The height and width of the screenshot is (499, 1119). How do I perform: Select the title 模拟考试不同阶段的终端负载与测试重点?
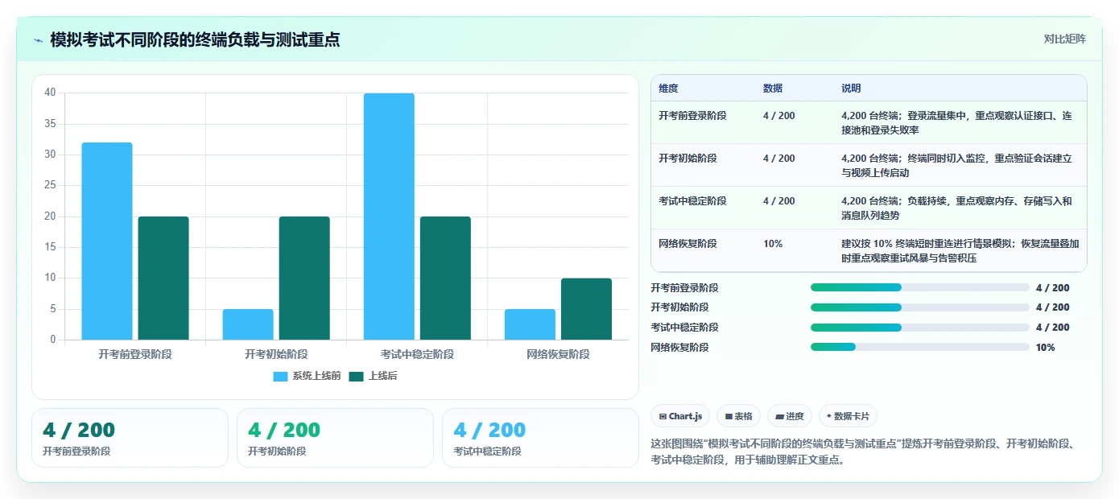tap(195, 39)
